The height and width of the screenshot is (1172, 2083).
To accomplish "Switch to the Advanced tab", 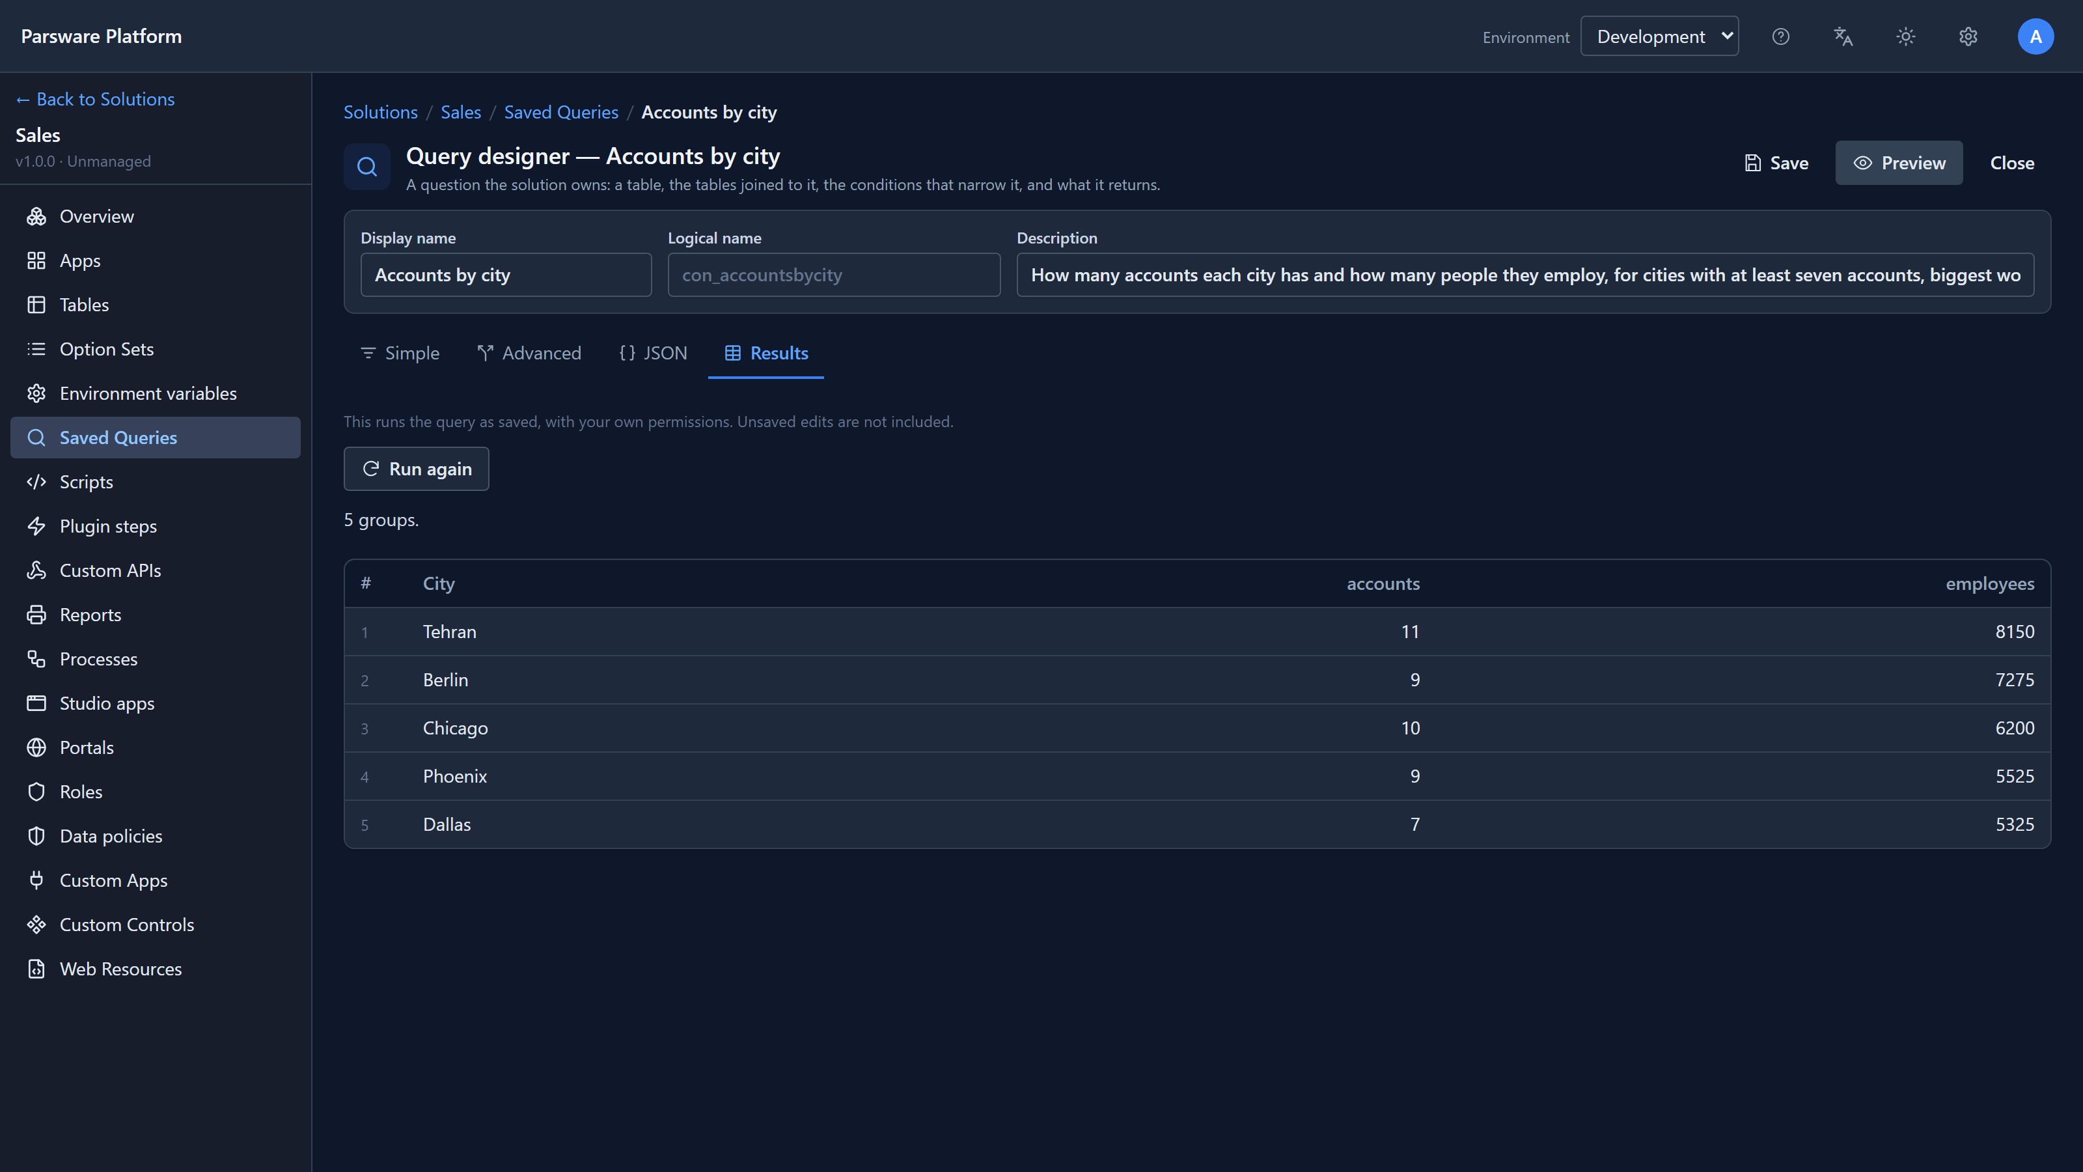I will click(x=529, y=354).
